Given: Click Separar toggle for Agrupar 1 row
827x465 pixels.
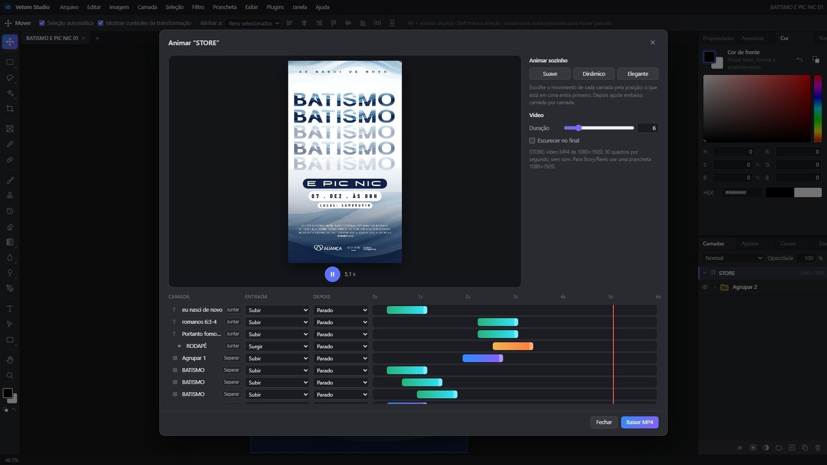Looking at the screenshot, I should click(x=232, y=358).
